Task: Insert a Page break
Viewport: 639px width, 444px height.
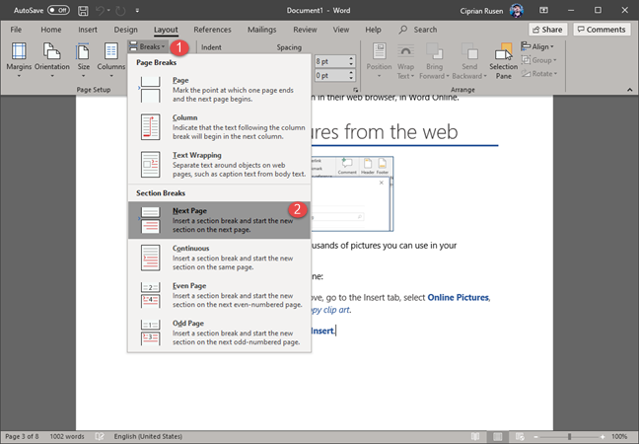Action: pos(219,89)
